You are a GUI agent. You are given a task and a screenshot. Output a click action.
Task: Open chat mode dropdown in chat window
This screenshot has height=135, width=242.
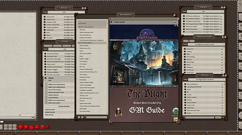(x=27, y=115)
